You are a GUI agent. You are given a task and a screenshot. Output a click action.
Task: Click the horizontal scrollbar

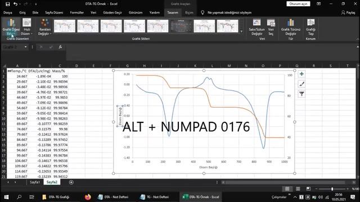[x=285, y=182]
